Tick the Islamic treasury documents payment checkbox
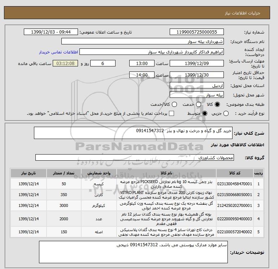Viewport: 278px width, 269px height. pos(171,113)
